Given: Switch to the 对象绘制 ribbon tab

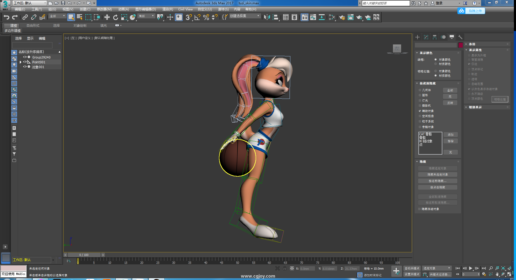Looking at the screenshot, I should coord(80,26).
